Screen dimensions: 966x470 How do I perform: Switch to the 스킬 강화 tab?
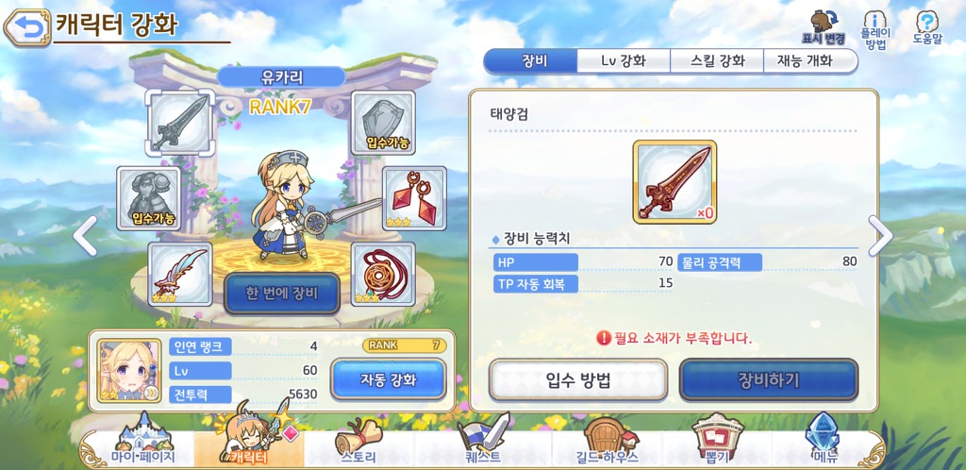pos(717,61)
